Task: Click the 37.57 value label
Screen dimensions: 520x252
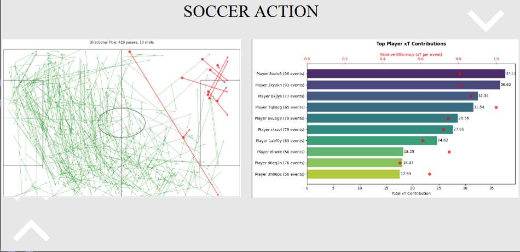Action: click(x=511, y=73)
